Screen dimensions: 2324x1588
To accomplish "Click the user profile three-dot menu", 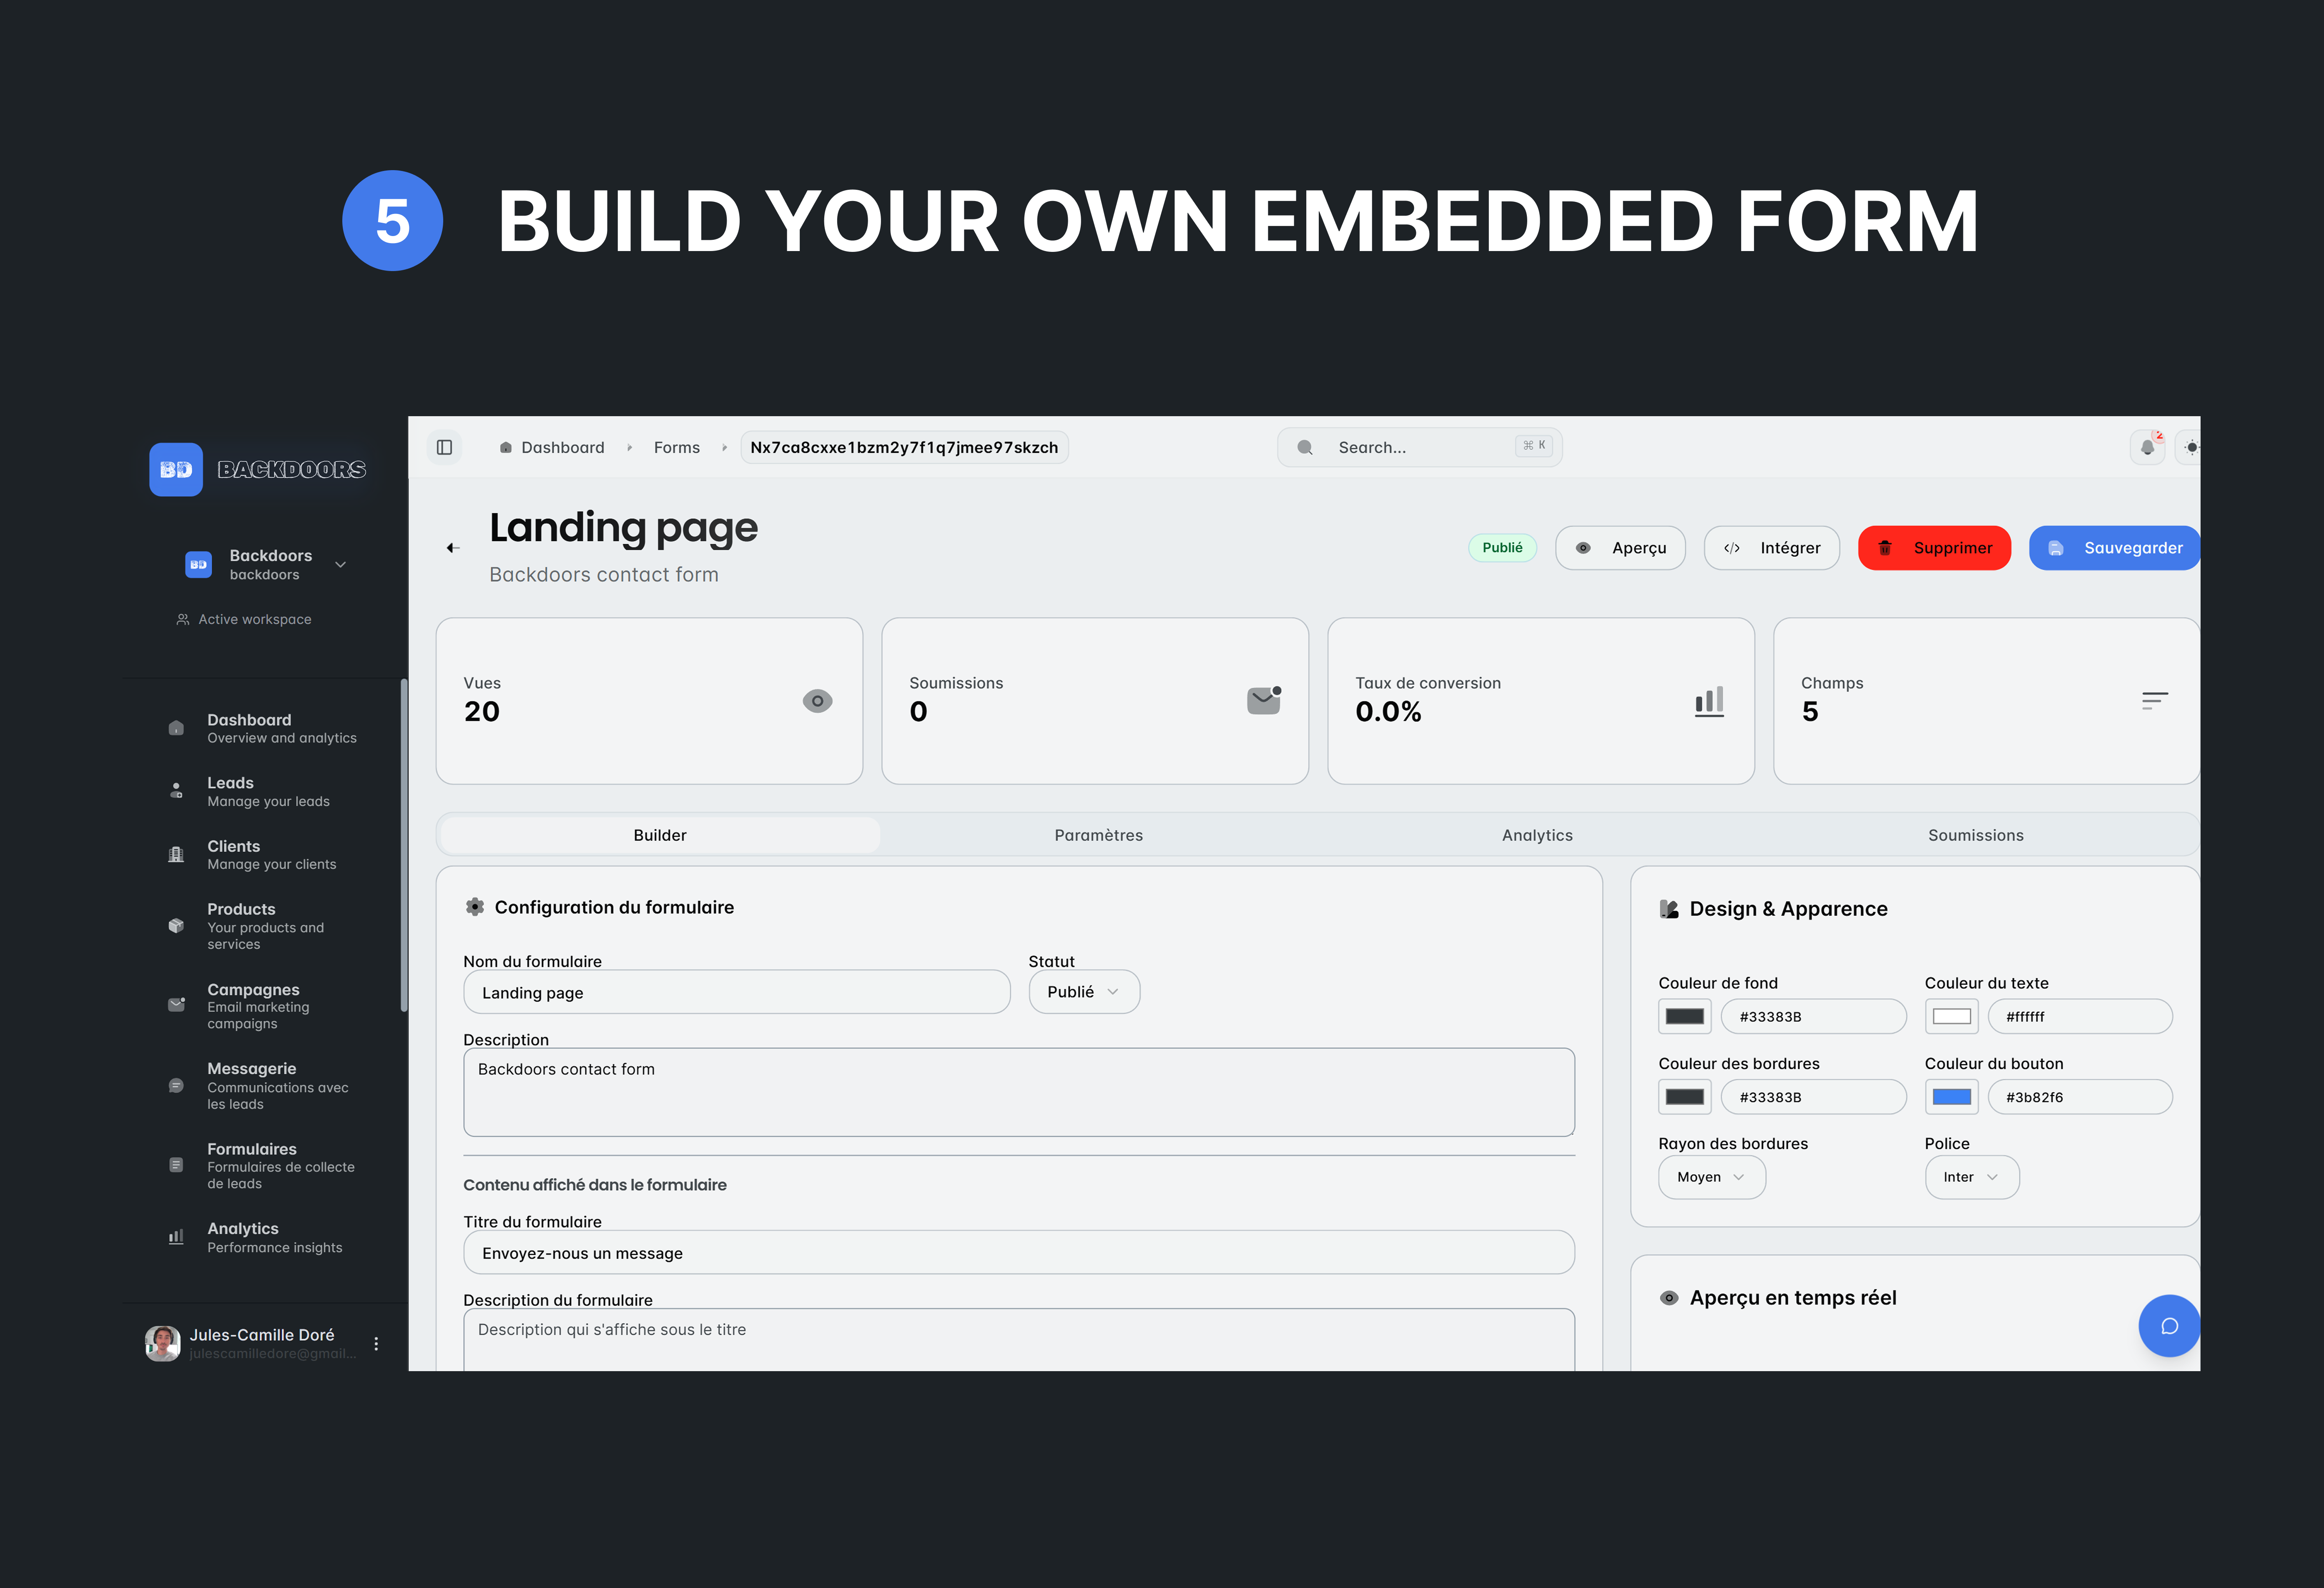I will [x=376, y=1344].
